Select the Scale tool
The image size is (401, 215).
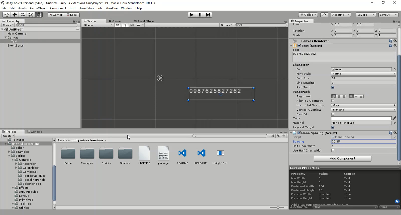[x=31, y=15]
